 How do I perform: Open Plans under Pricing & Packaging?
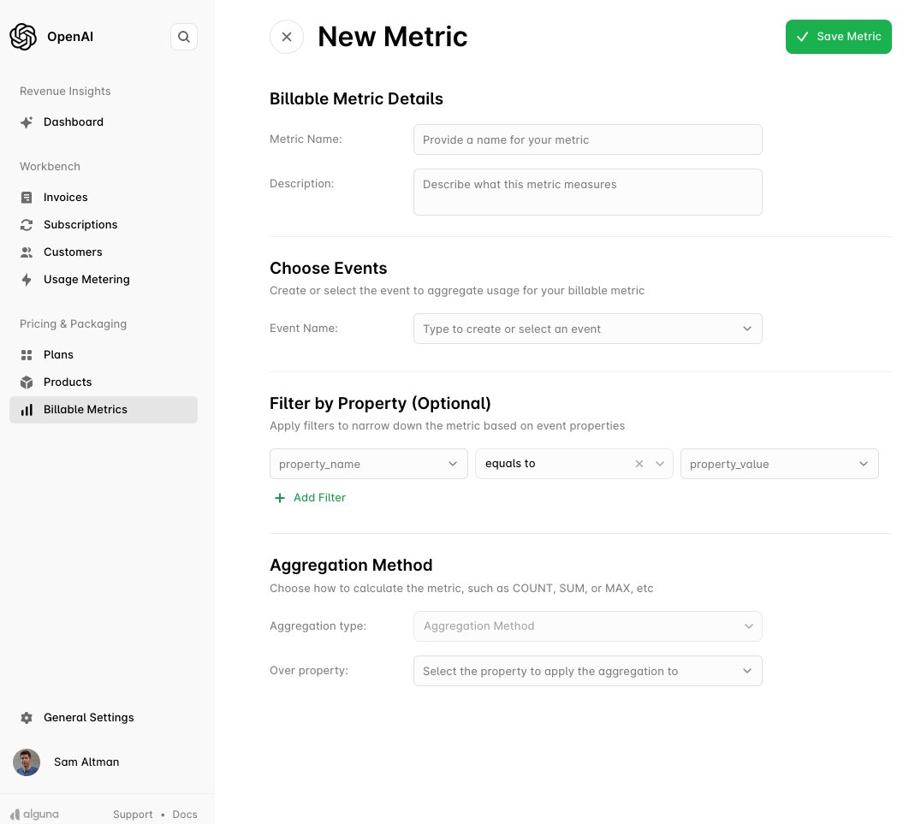[x=58, y=355]
